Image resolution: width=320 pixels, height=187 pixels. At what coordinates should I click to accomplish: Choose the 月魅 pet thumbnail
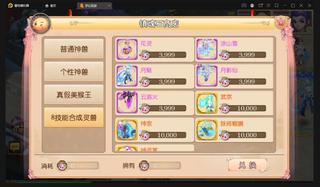click(127, 76)
